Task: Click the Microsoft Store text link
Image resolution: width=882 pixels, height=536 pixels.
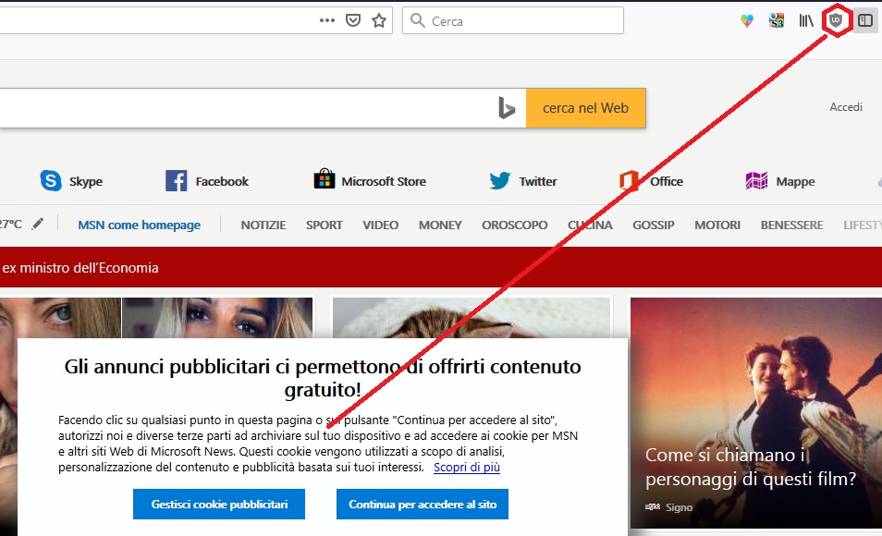Action: point(384,182)
